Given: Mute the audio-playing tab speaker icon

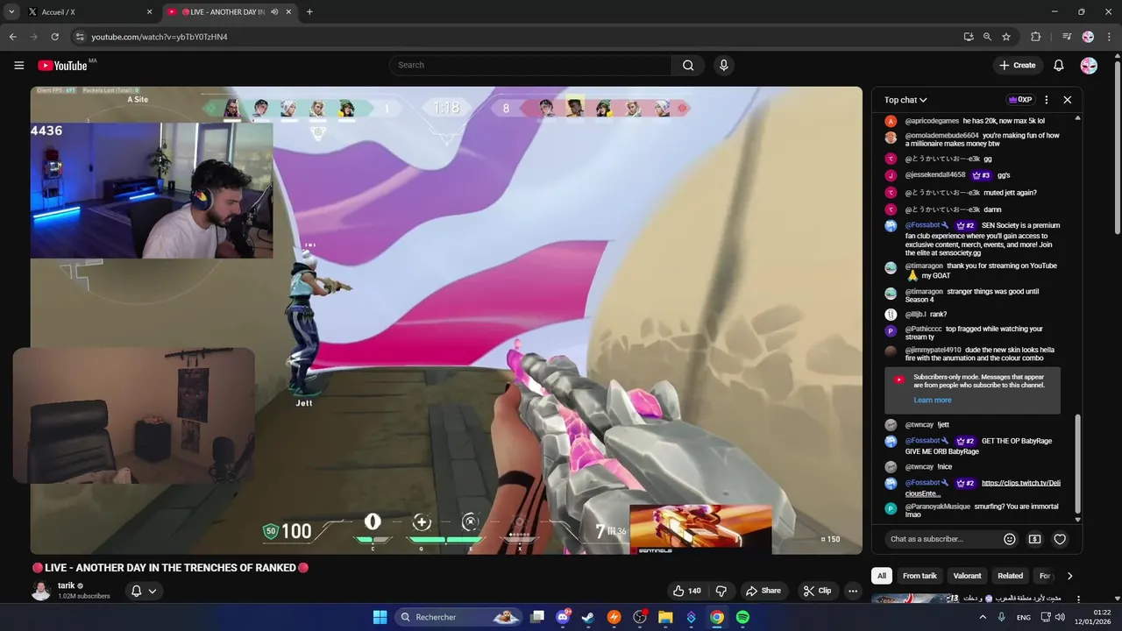Looking at the screenshot, I should click(275, 11).
